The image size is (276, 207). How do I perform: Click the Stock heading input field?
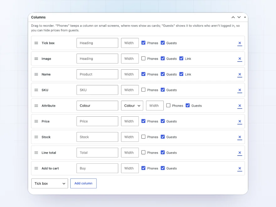[97, 137]
